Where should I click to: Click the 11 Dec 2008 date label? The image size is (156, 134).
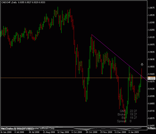[x=120, y=132]
